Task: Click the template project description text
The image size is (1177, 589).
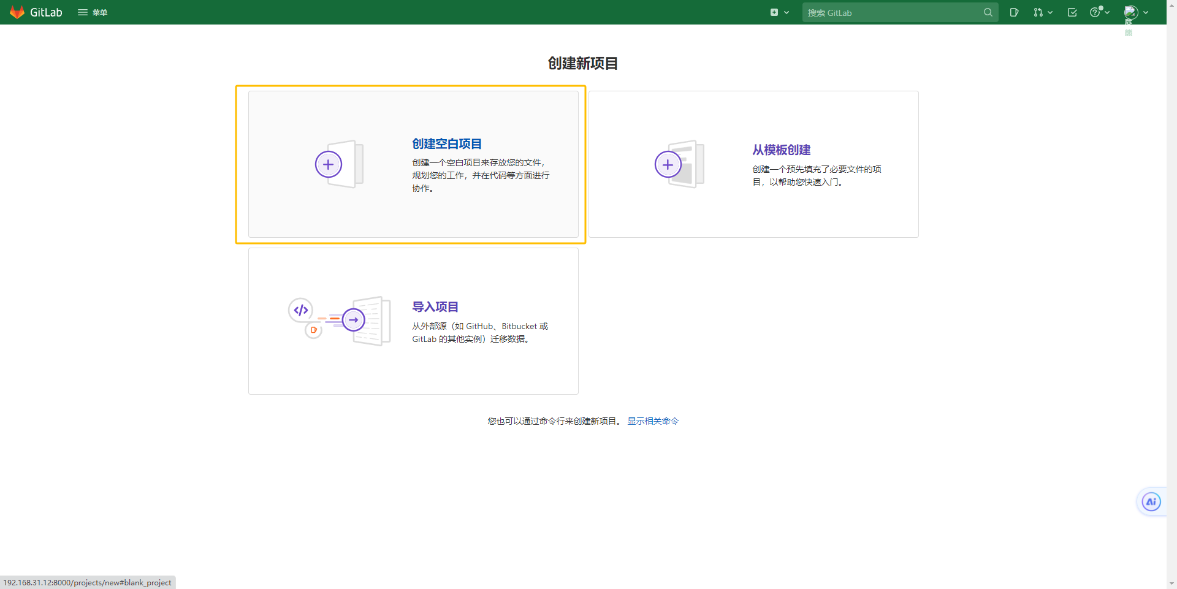Action: coord(817,175)
